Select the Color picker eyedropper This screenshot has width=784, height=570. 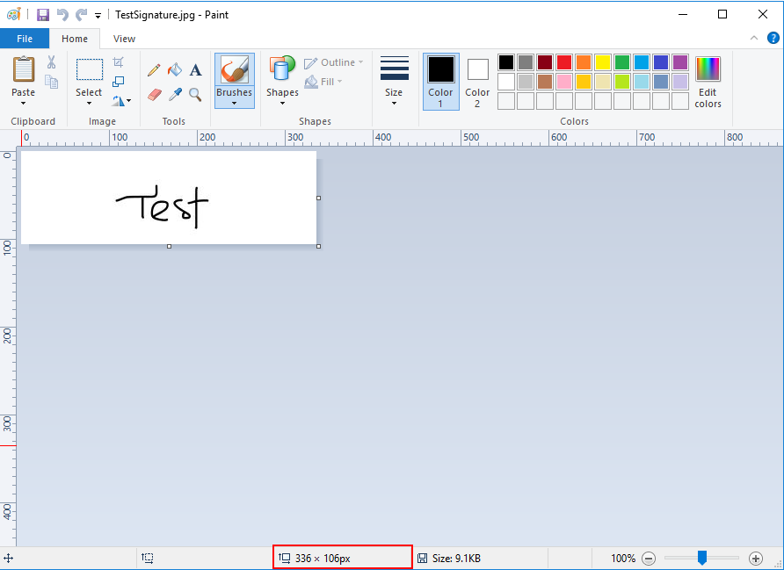[x=175, y=95]
